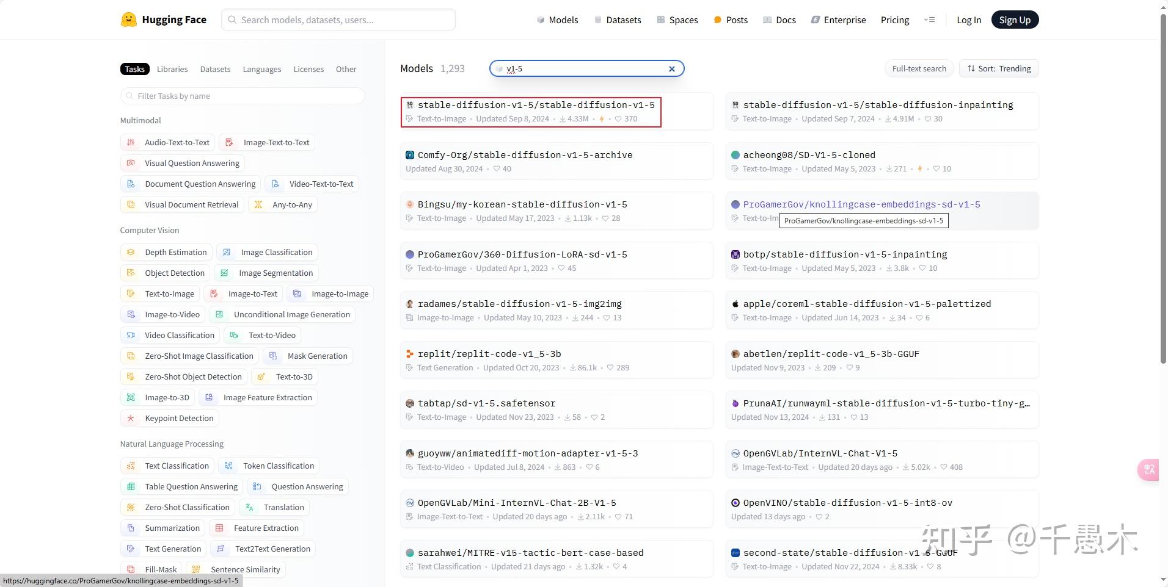Viewport: 1168px width, 587px height.
Task: Click the Depth Estimation task icon
Action: tap(131, 252)
